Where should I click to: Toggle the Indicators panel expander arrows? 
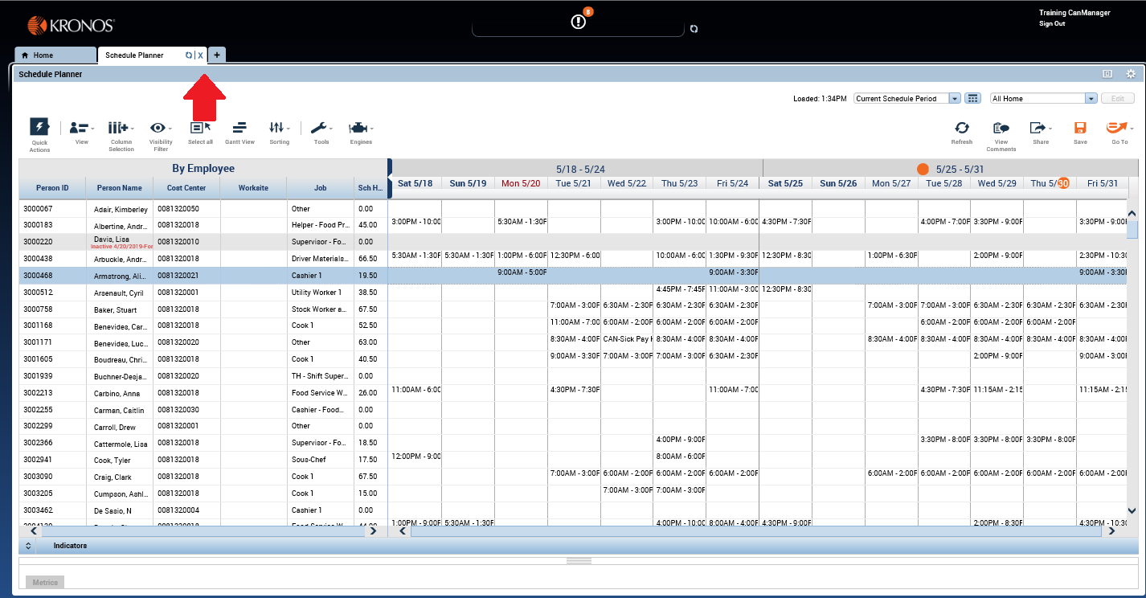coord(28,545)
